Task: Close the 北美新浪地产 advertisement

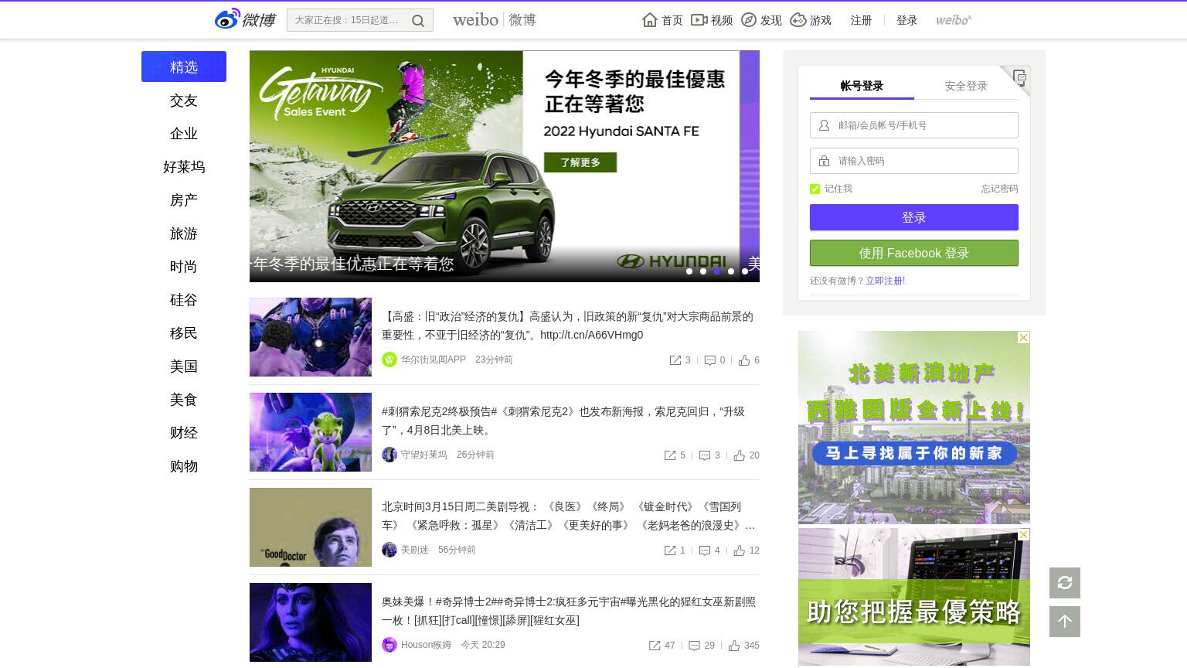Action: pos(1023,338)
